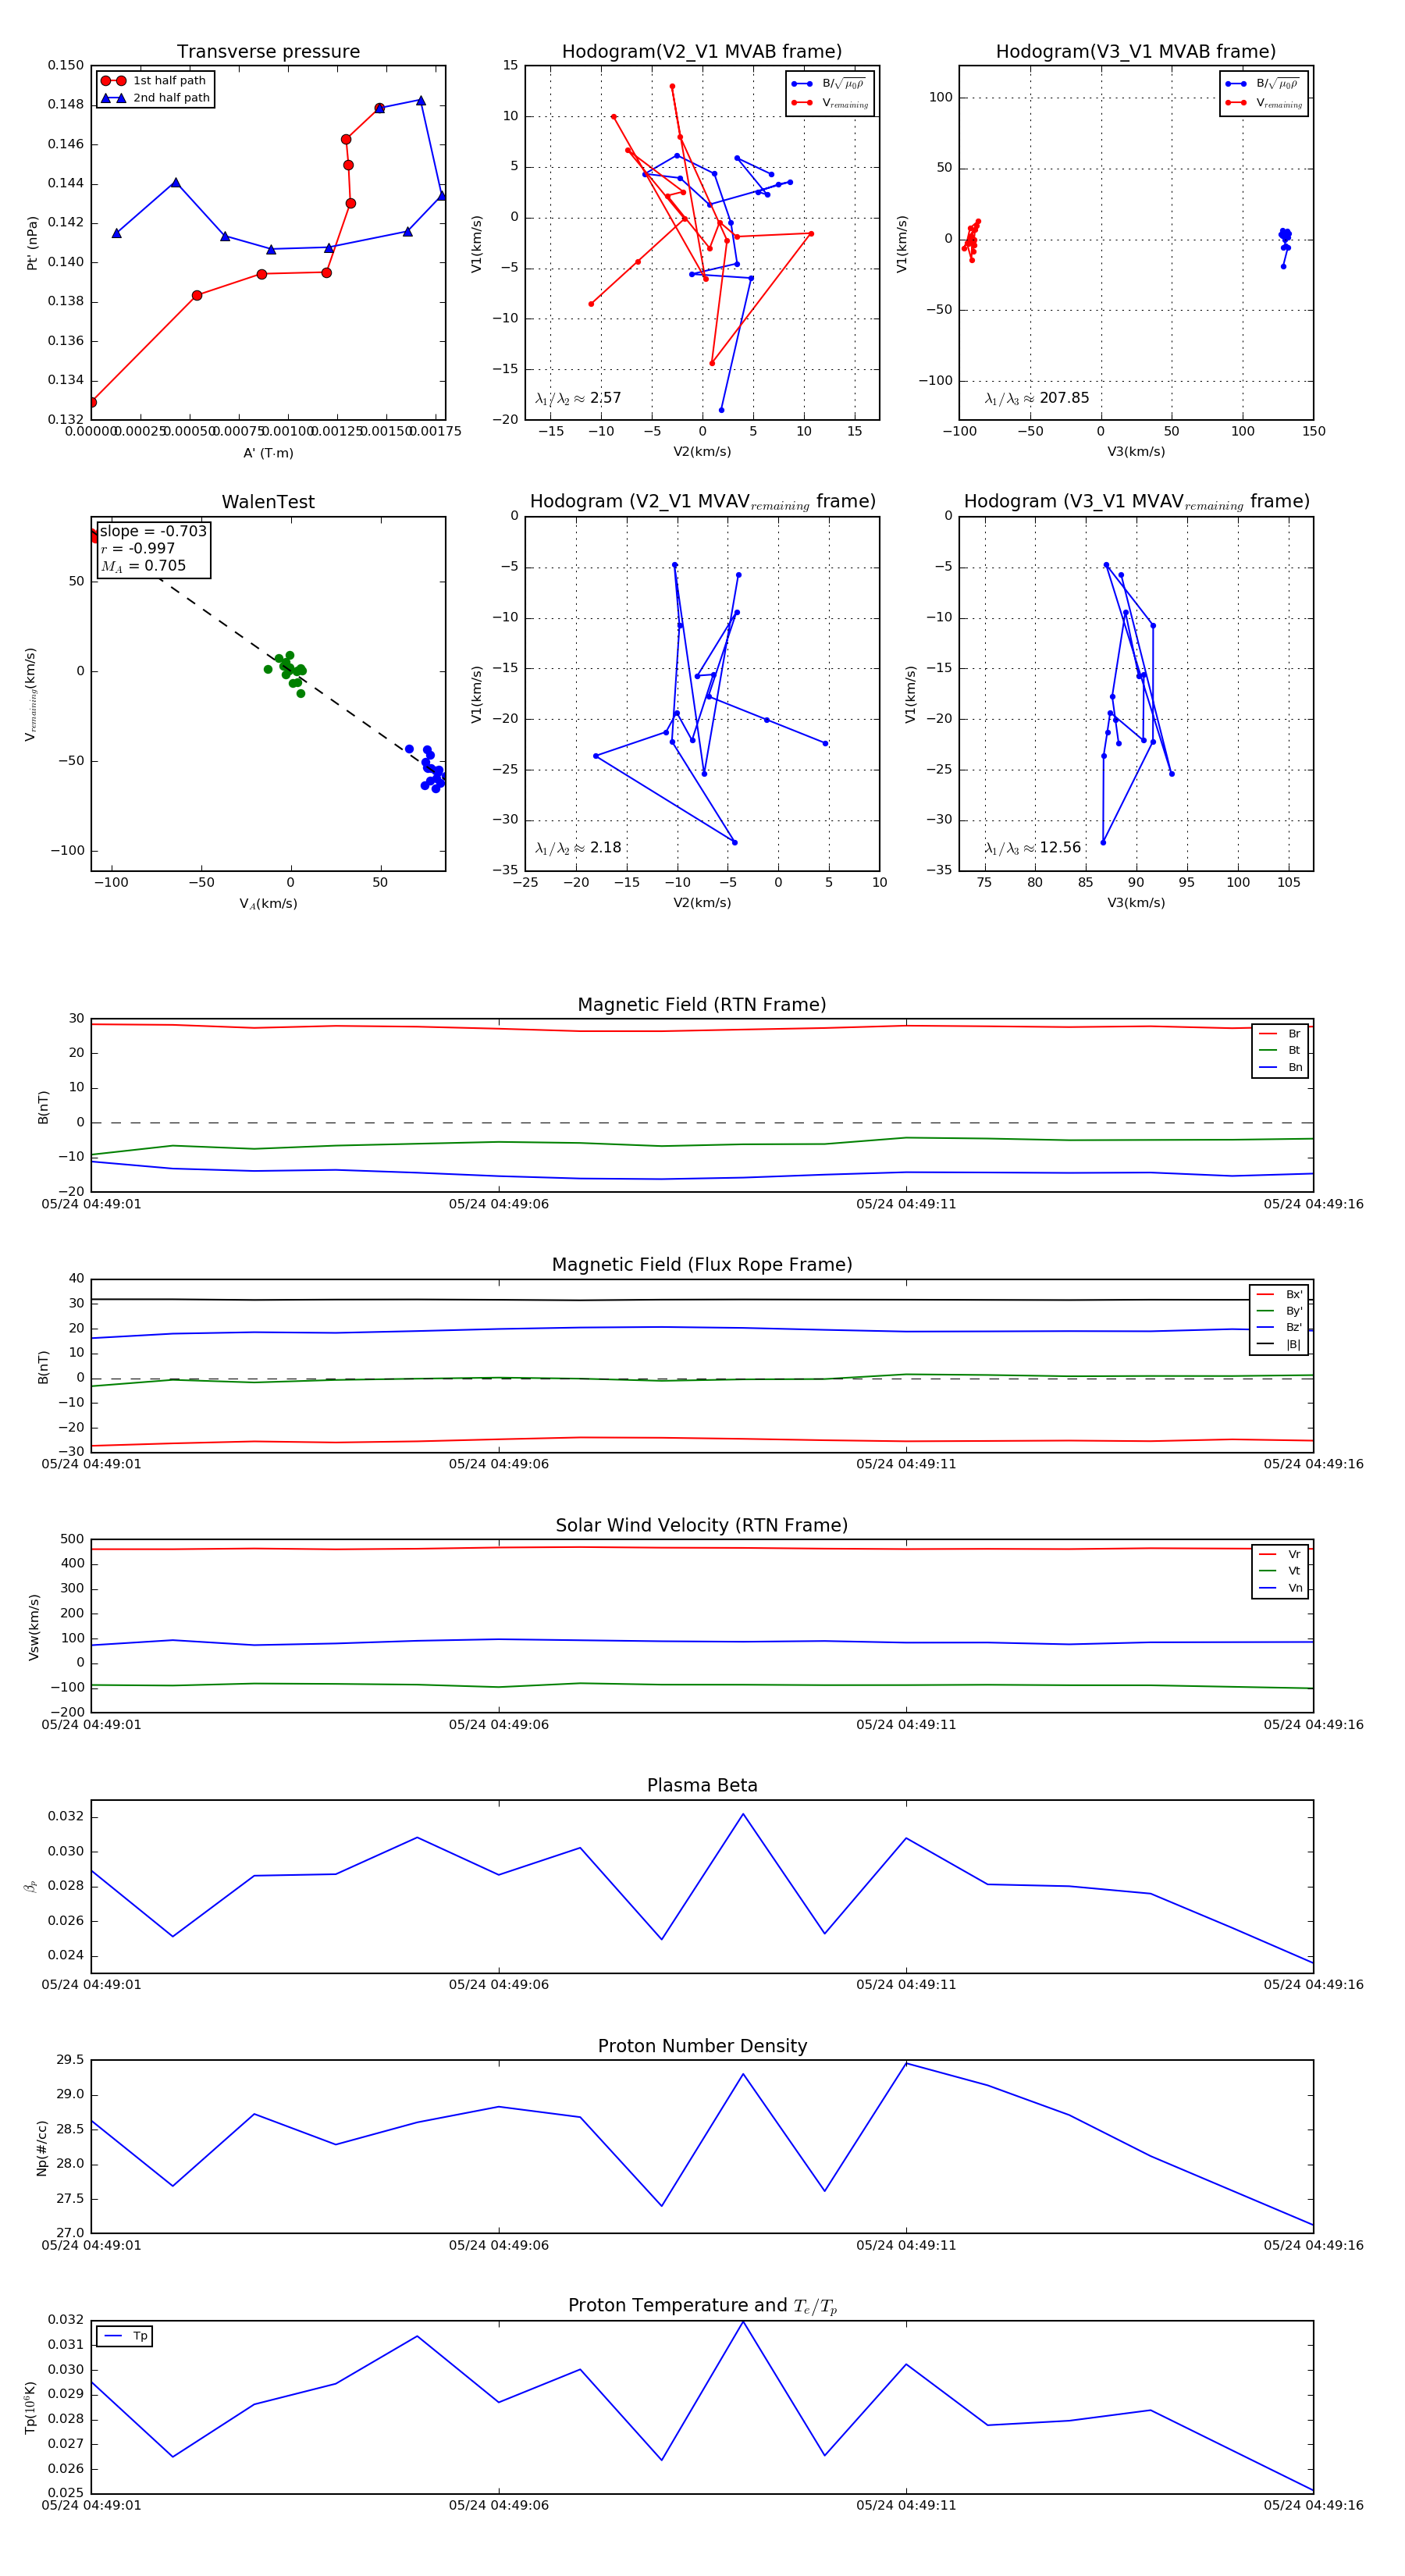
Task: Click the 'Proton Number Density' plot title
Action: [x=702, y=2046]
